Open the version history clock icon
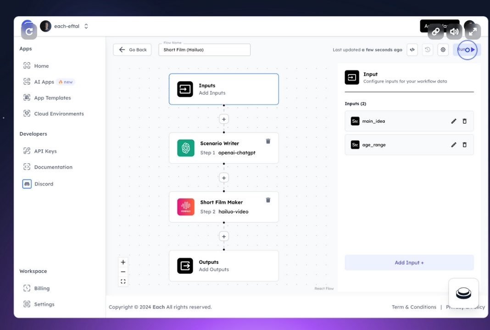The height and width of the screenshot is (330, 490). coord(428,49)
